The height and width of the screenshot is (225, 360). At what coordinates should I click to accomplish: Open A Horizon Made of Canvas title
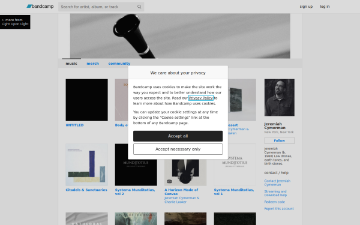point(181,192)
